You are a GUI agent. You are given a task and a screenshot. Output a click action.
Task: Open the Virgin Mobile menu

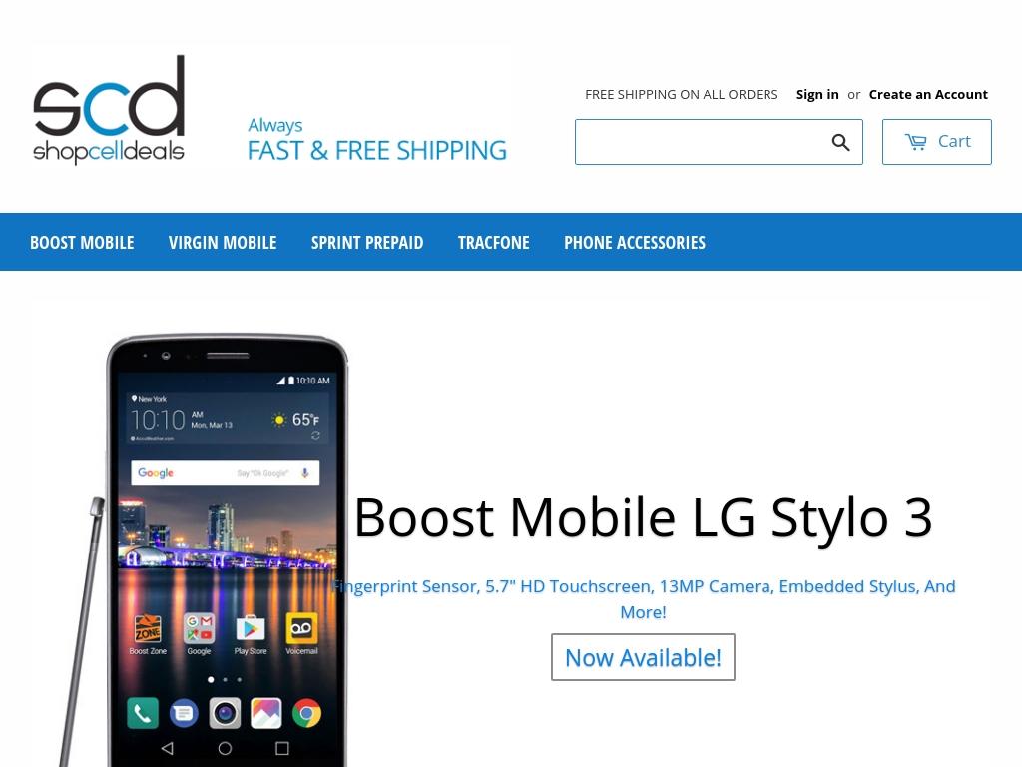(223, 242)
